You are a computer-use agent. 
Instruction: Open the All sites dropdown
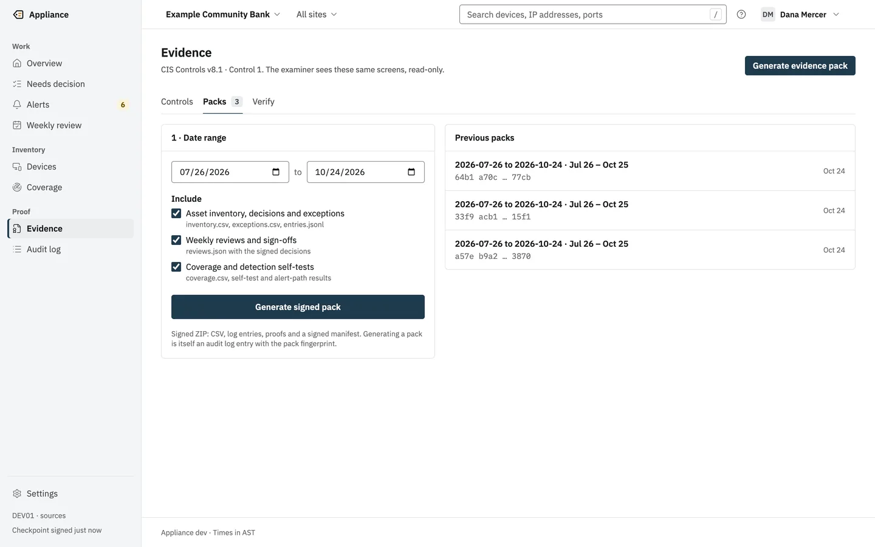[x=317, y=15]
